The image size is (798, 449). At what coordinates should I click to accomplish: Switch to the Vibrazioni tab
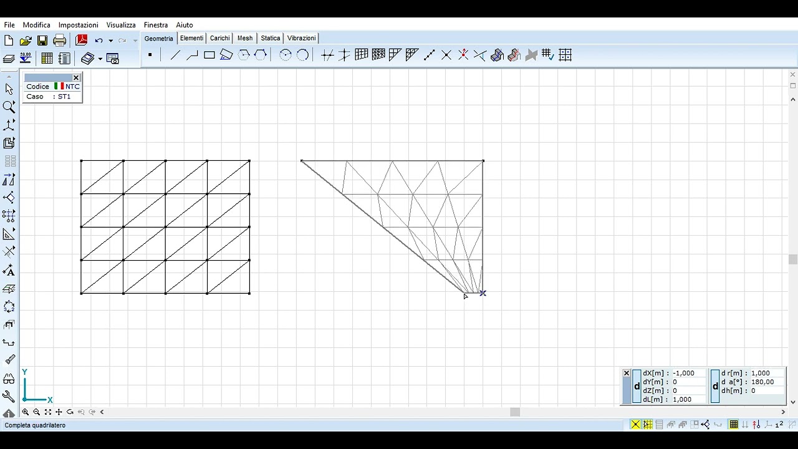302,38
